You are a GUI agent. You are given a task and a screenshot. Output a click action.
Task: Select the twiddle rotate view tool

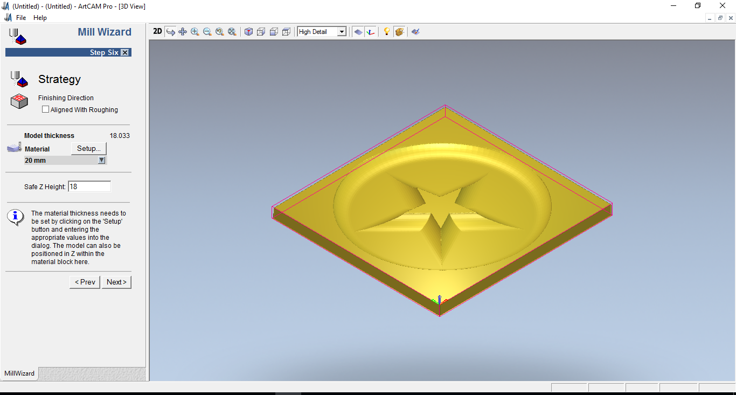[170, 32]
